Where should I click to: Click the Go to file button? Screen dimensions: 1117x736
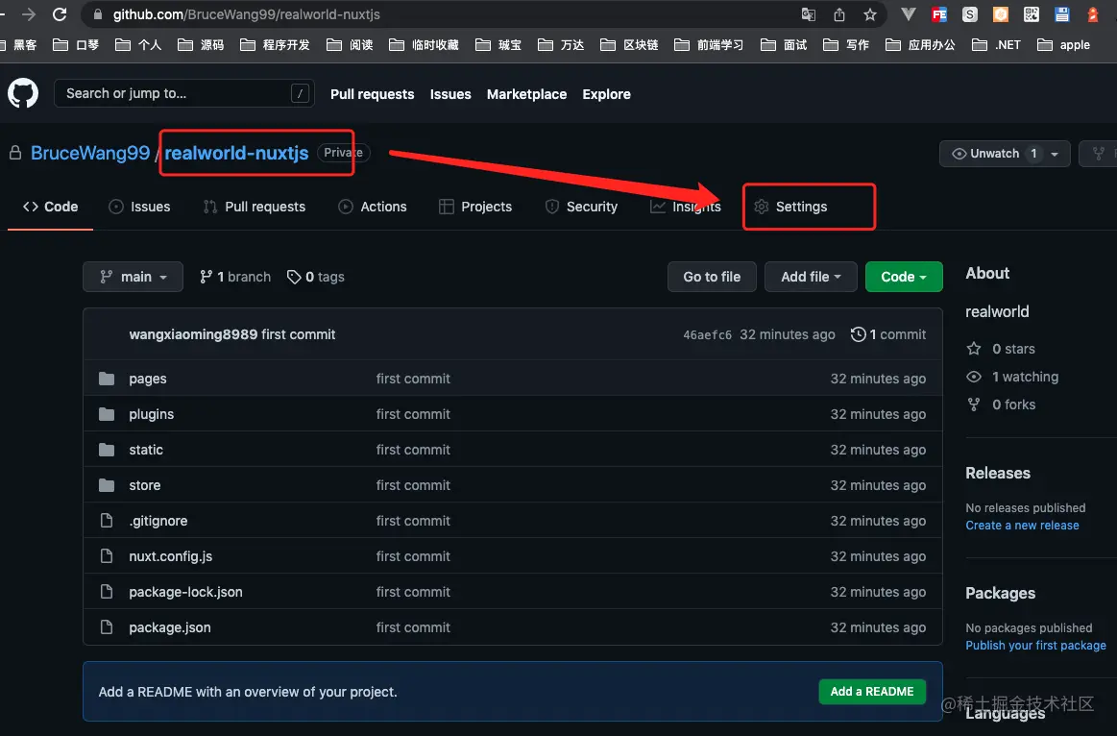pyautogui.click(x=712, y=277)
